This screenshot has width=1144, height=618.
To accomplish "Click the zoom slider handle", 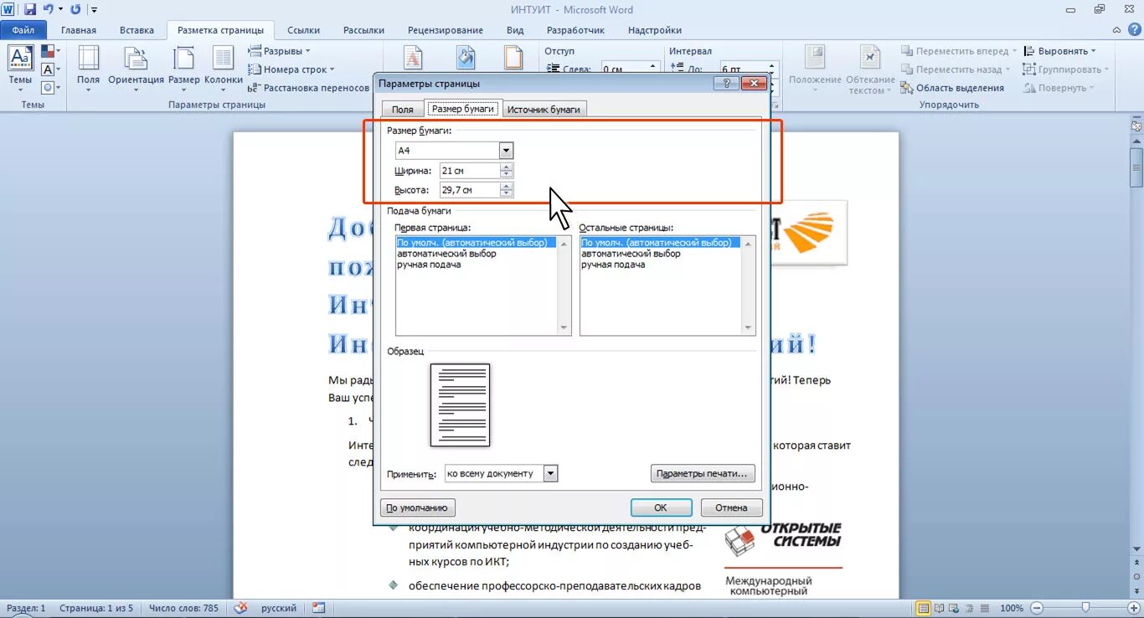I will click(1086, 608).
